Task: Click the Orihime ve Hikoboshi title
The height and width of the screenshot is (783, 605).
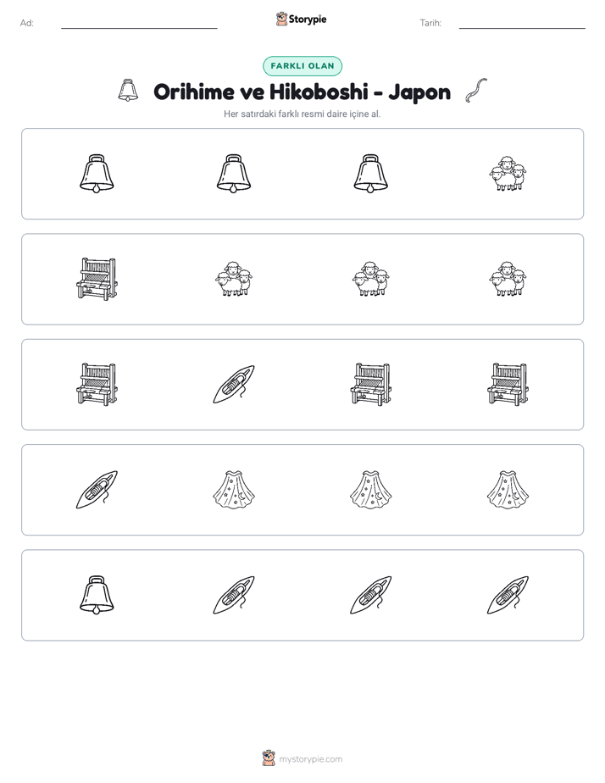Action: click(302, 92)
